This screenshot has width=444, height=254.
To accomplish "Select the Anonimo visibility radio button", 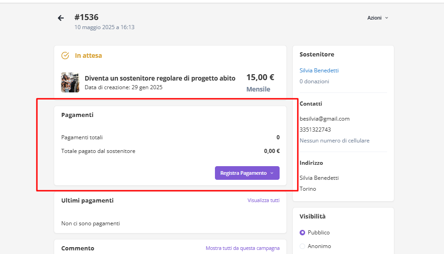I will (x=302, y=246).
